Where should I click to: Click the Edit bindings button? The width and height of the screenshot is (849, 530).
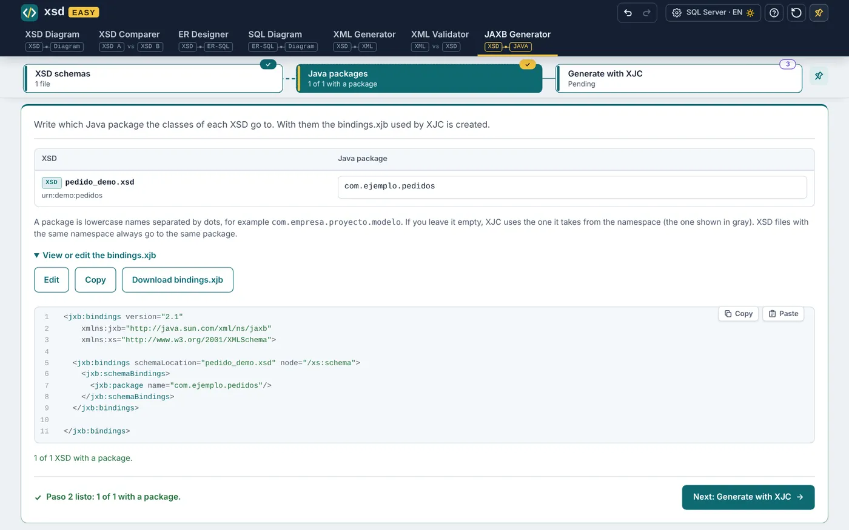coord(52,280)
